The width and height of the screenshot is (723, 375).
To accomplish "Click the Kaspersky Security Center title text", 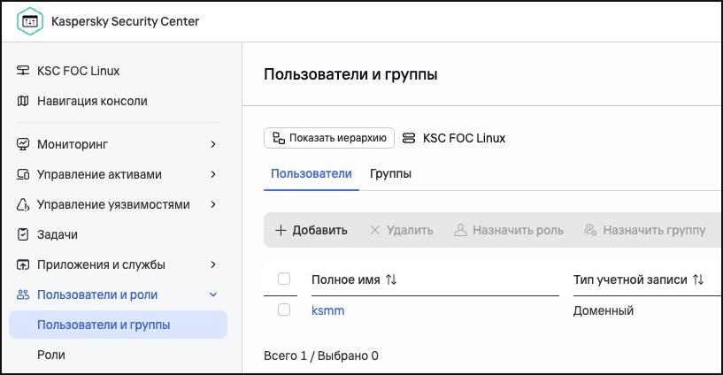I will (x=125, y=21).
